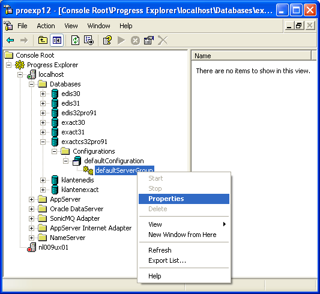Click the Configurations folder icon
This screenshot has height=294, width=320.
[x=65, y=151]
